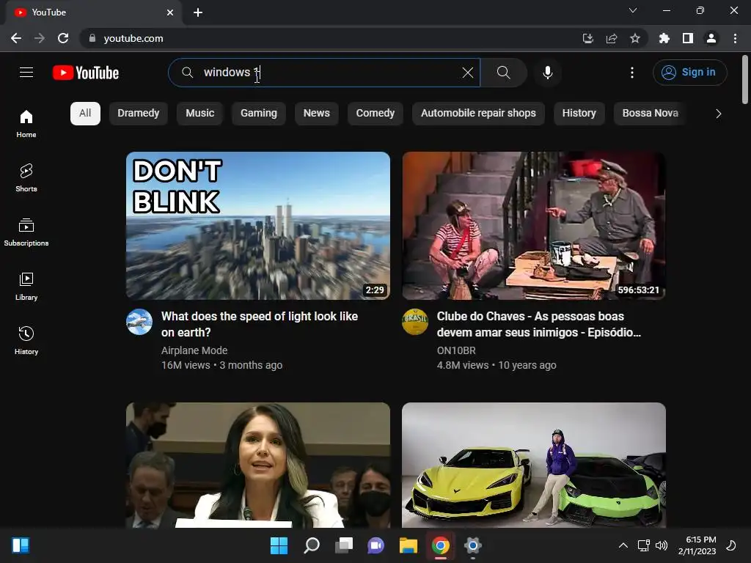Select the Dramedy filter chip
751x563 pixels.
click(139, 114)
